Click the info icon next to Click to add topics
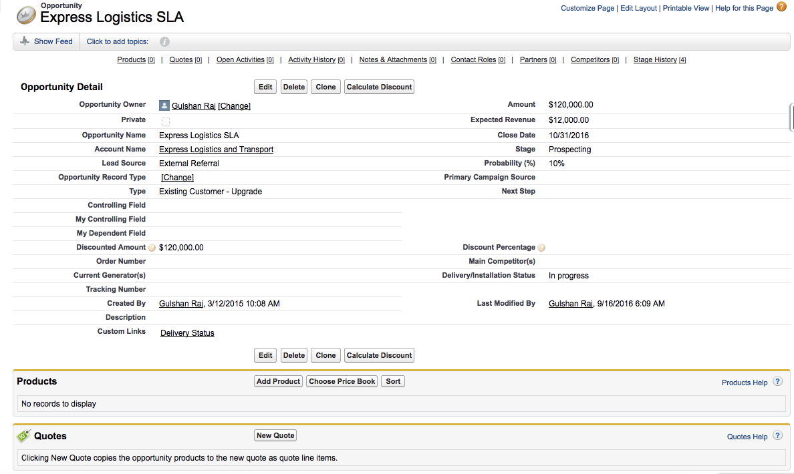794x474 pixels. click(164, 41)
